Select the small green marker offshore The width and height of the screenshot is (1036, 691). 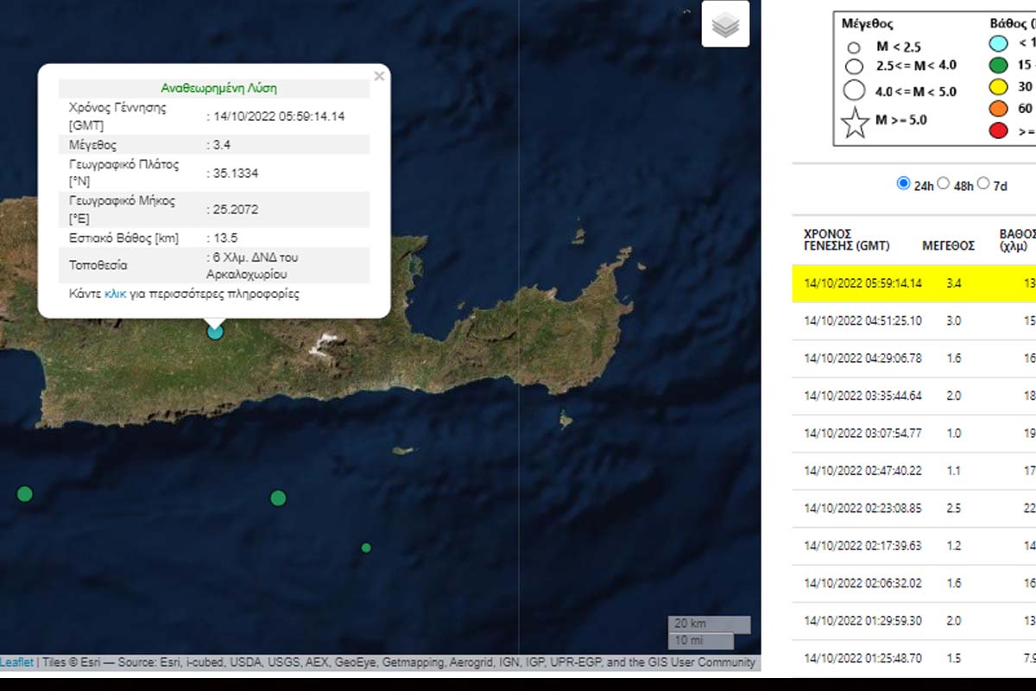coord(366,548)
